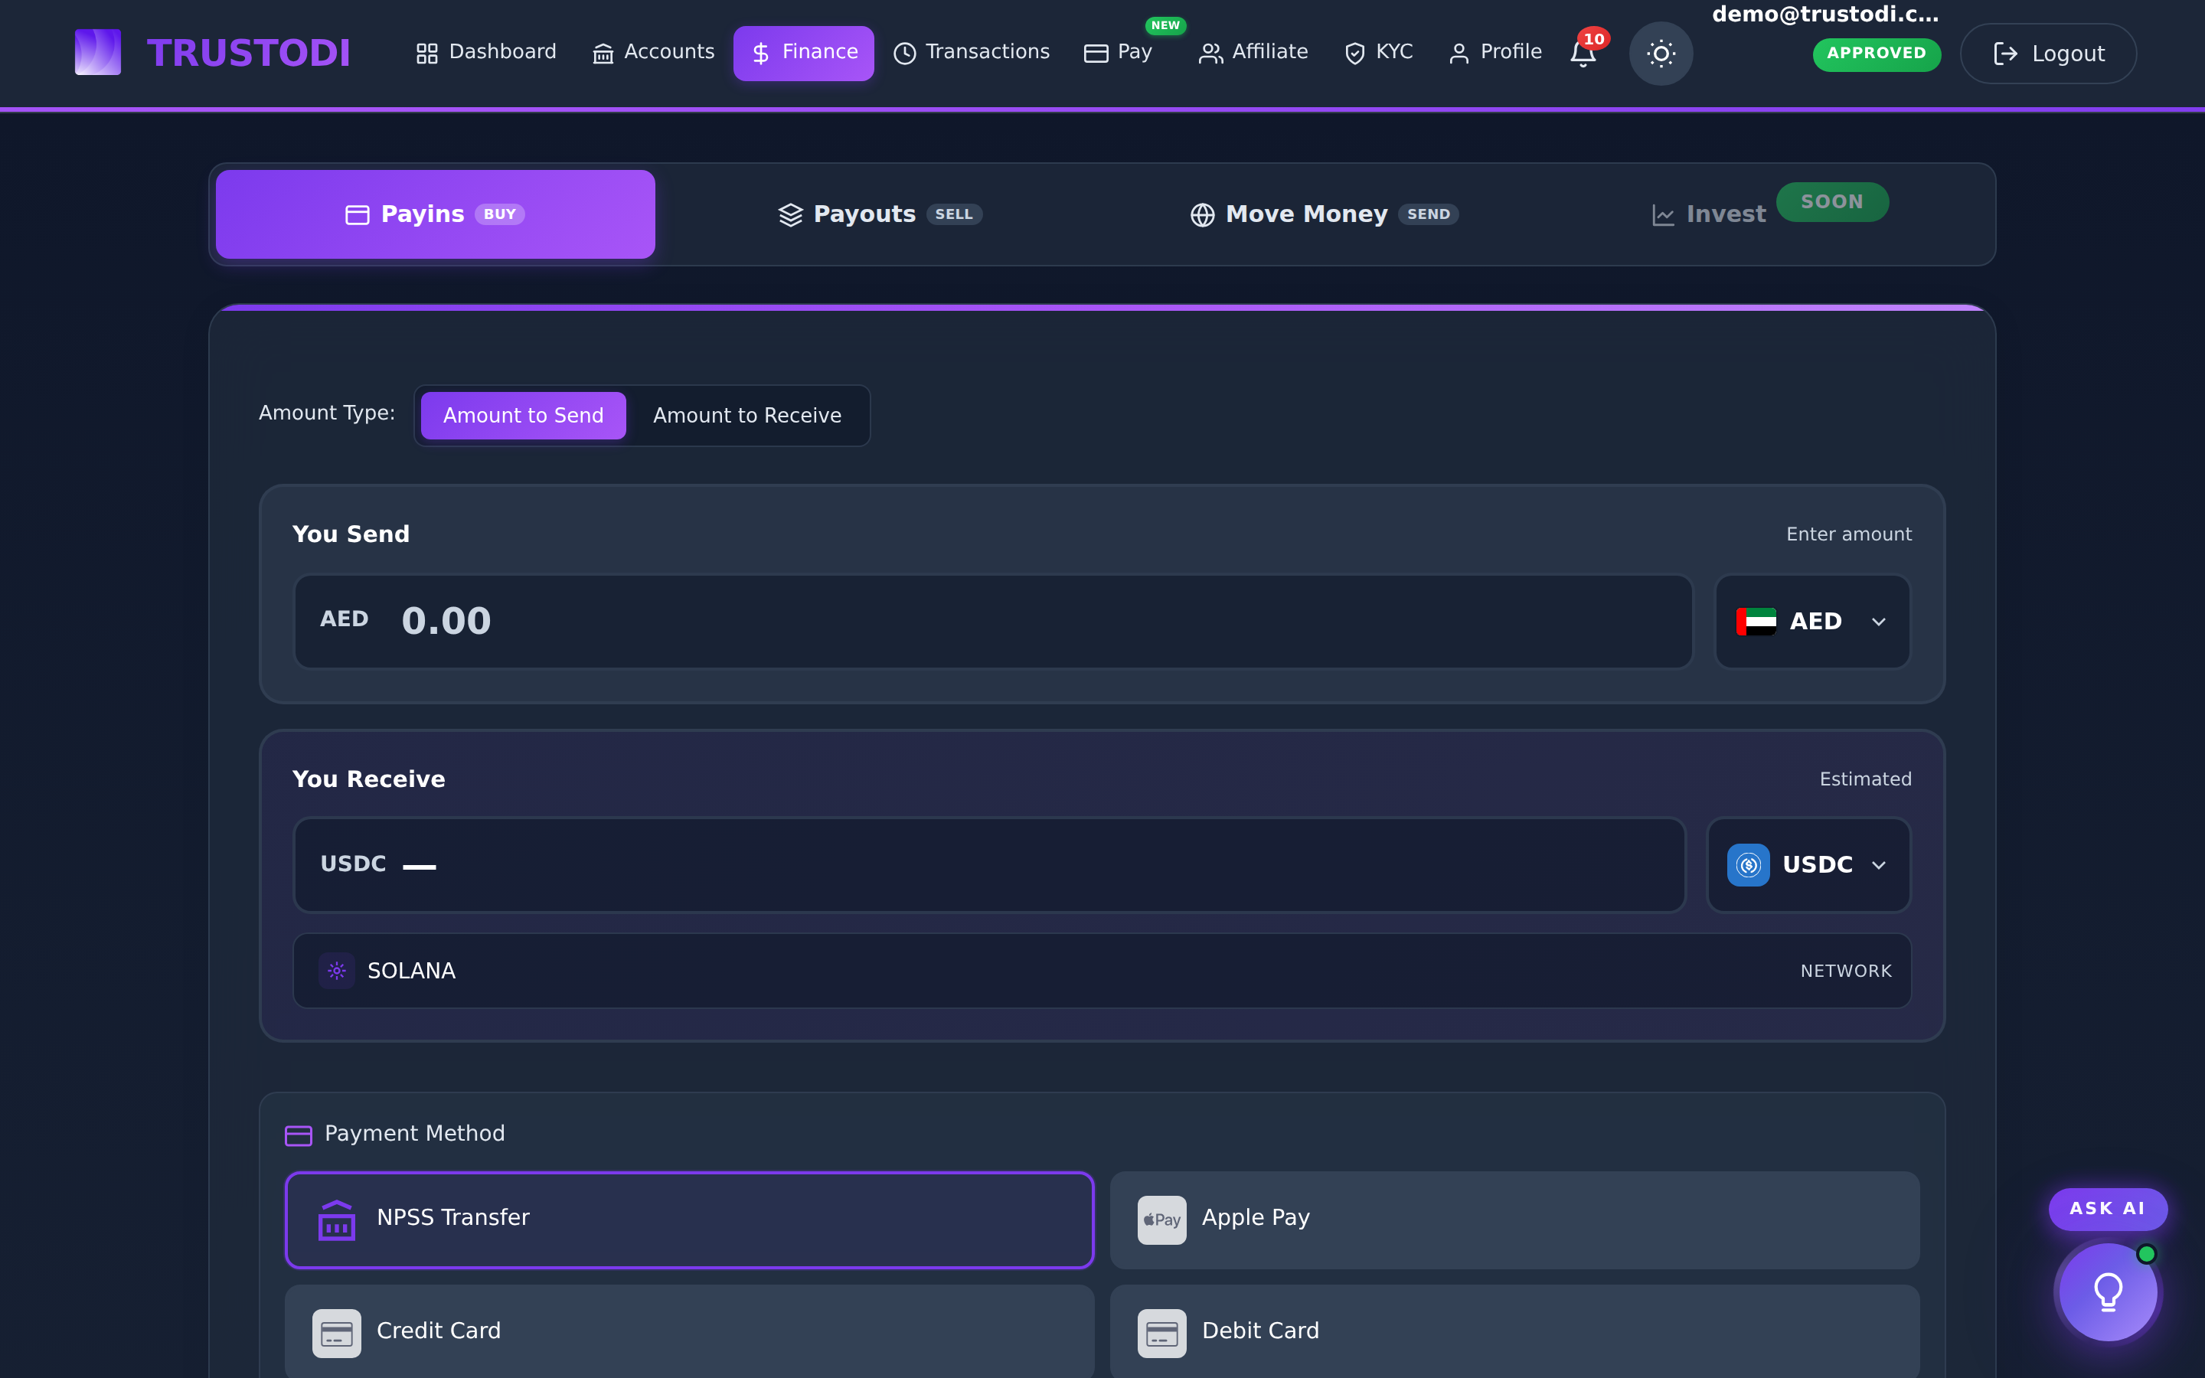Image resolution: width=2205 pixels, height=1378 pixels.
Task: Click the Credit Card icon
Action: pyautogui.click(x=336, y=1334)
